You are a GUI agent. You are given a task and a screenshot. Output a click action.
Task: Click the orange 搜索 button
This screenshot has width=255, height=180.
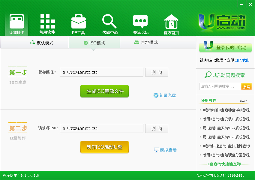[x=246, y=86]
